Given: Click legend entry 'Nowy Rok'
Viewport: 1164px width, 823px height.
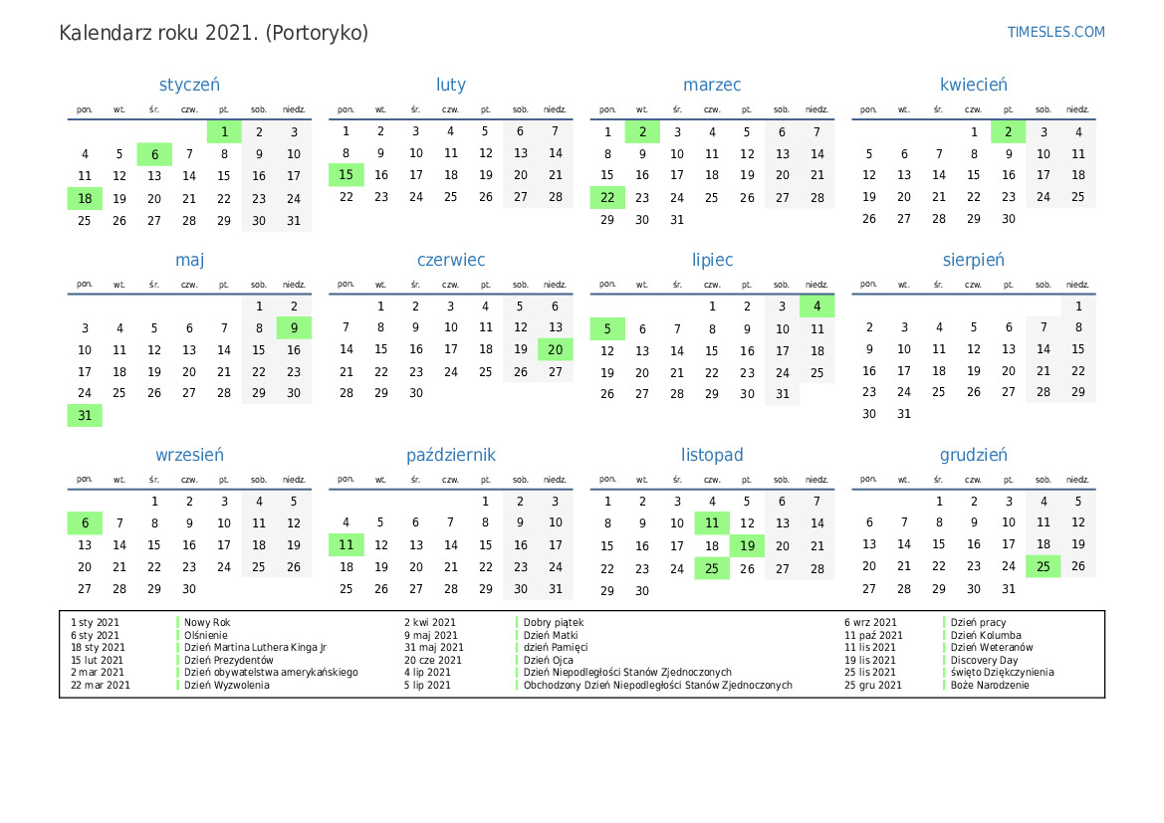Looking at the screenshot, I should tap(207, 623).
